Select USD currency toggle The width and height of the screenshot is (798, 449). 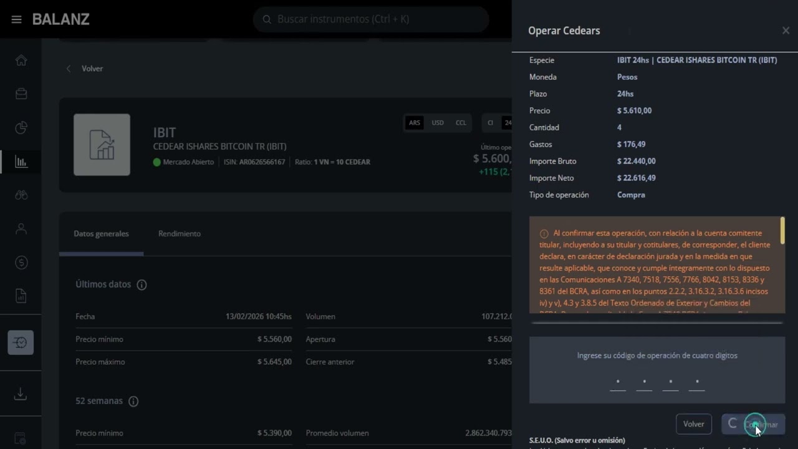tap(438, 123)
